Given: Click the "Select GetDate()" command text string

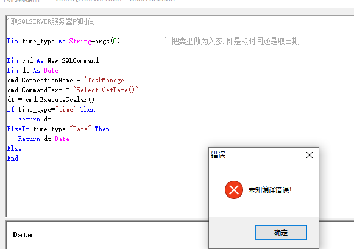Looking at the screenshot, I should click(106, 90).
